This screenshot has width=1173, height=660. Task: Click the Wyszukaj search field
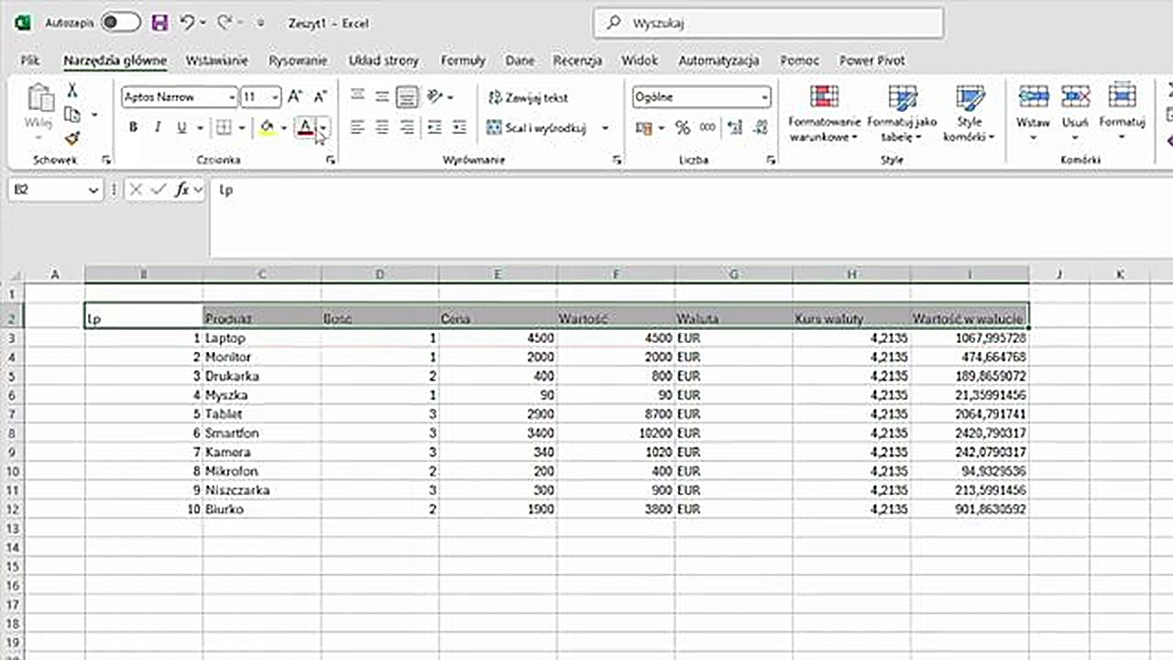pyautogui.click(x=768, y=23)
